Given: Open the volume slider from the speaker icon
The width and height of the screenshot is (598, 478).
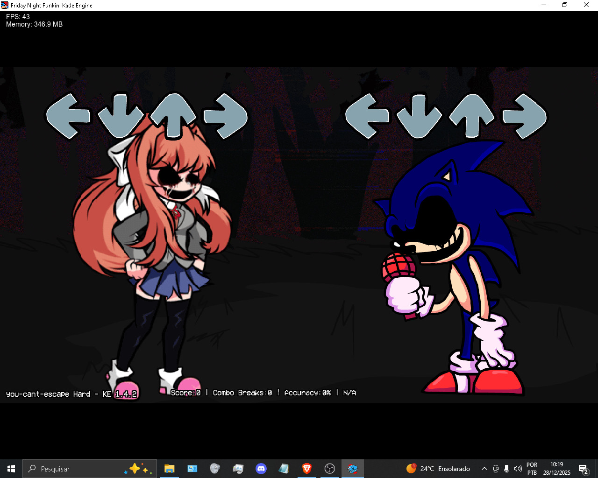Looking at the screenshot, I should 518,469.
